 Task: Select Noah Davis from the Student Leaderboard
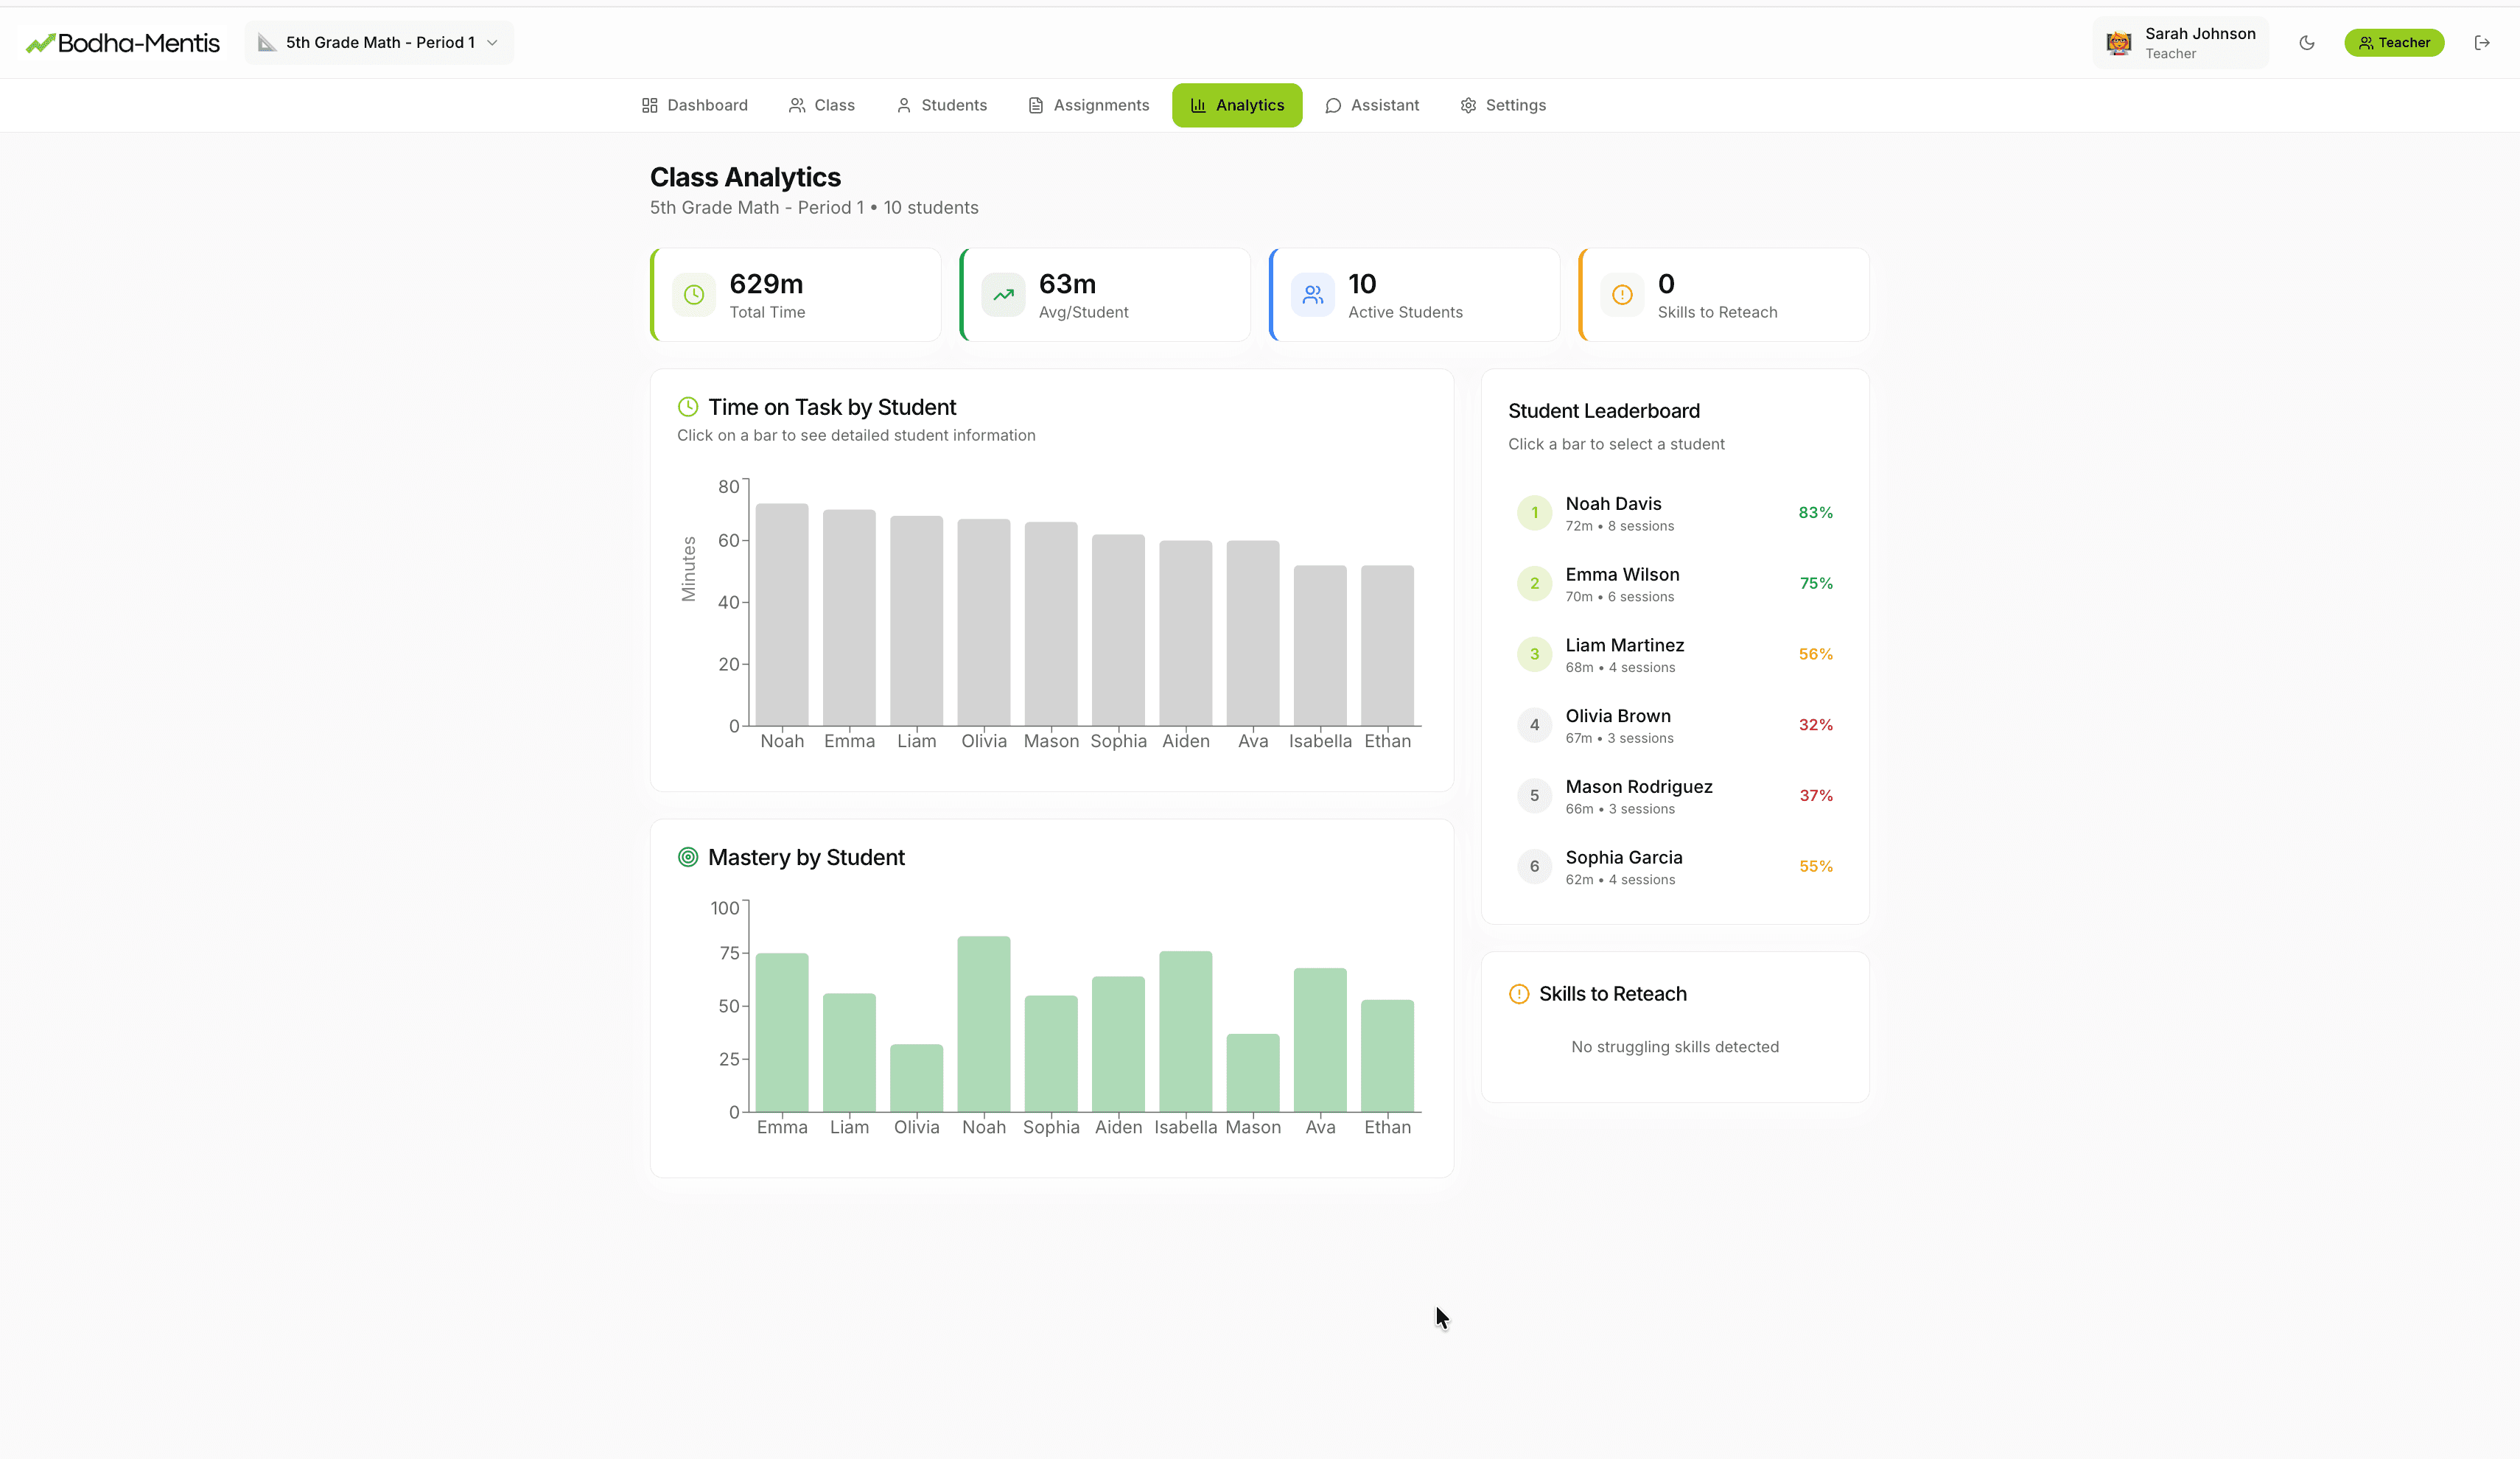[1675, 512]
